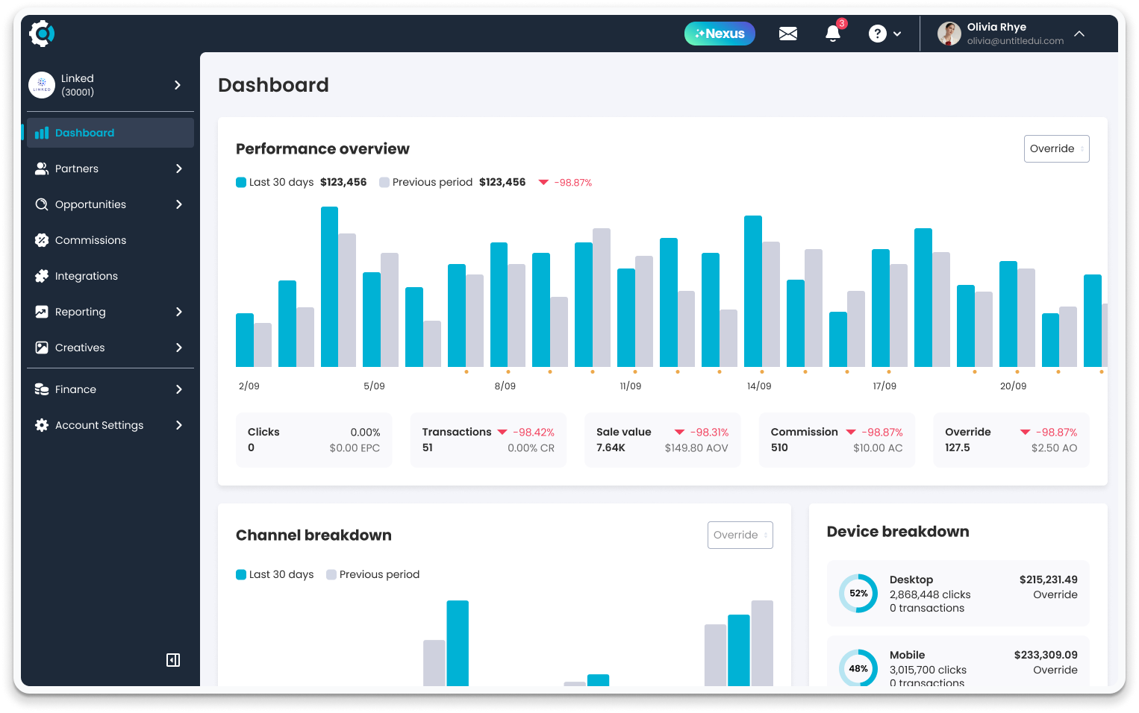Click the Desktop device breakdown card
Viewport: 1139px width, 713px height.
958,594
